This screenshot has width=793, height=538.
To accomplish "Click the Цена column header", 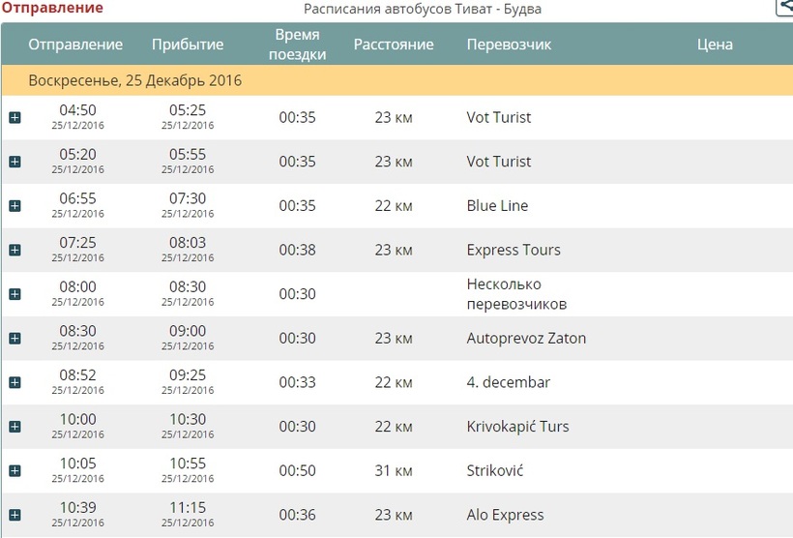I will (715, 45).
